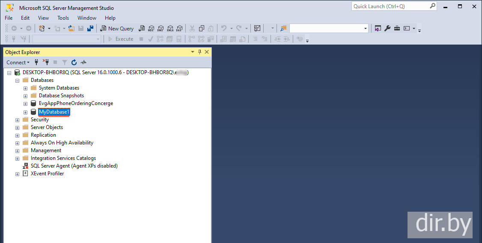Viewport: 482px width, 243px height.
Task: Click the Toolbox icon
Action: tap(397, 28)
